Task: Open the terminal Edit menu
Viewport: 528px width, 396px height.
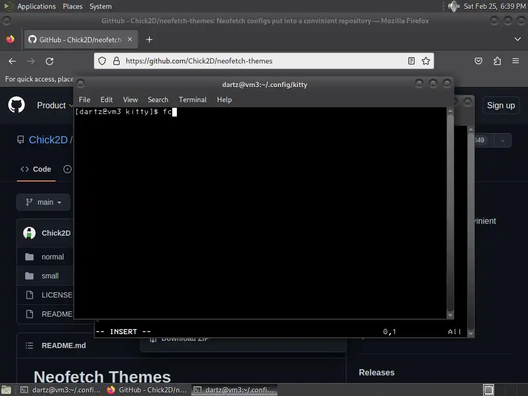Action: coord(106,100)
